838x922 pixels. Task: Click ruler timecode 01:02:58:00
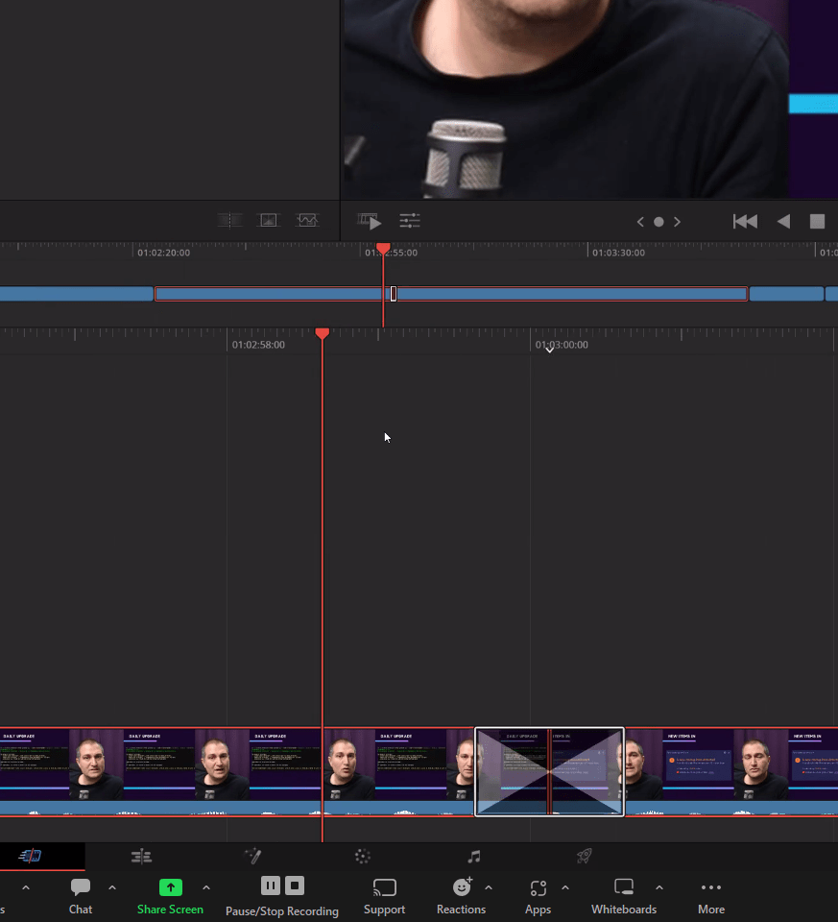click(x=258, y=345)
